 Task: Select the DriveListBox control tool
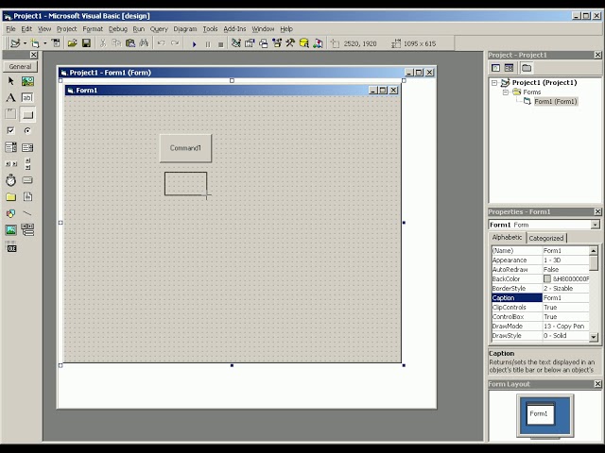point(27,180)
